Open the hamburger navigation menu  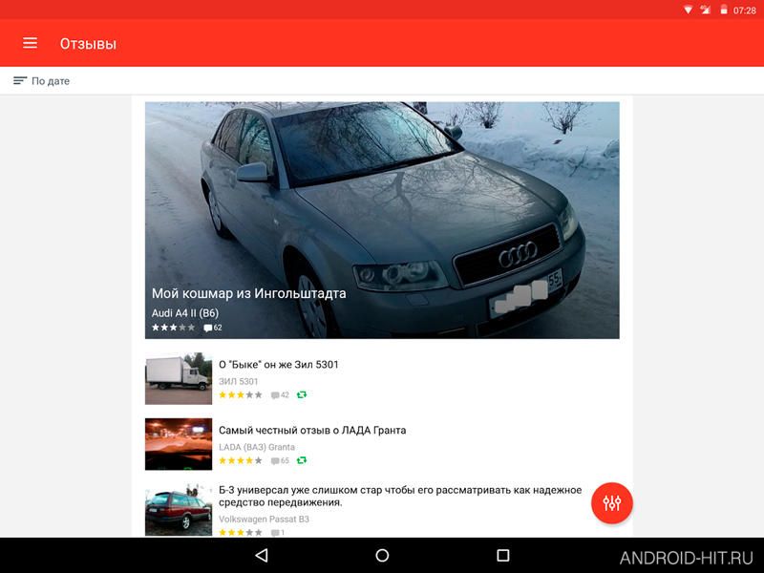click(30, 43)
